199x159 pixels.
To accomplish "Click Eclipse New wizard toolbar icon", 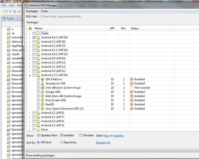I will [6, 11].
